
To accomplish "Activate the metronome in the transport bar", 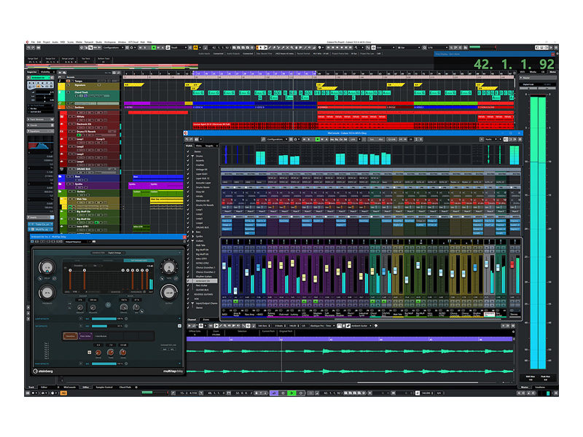I will [x=418, y=397].
